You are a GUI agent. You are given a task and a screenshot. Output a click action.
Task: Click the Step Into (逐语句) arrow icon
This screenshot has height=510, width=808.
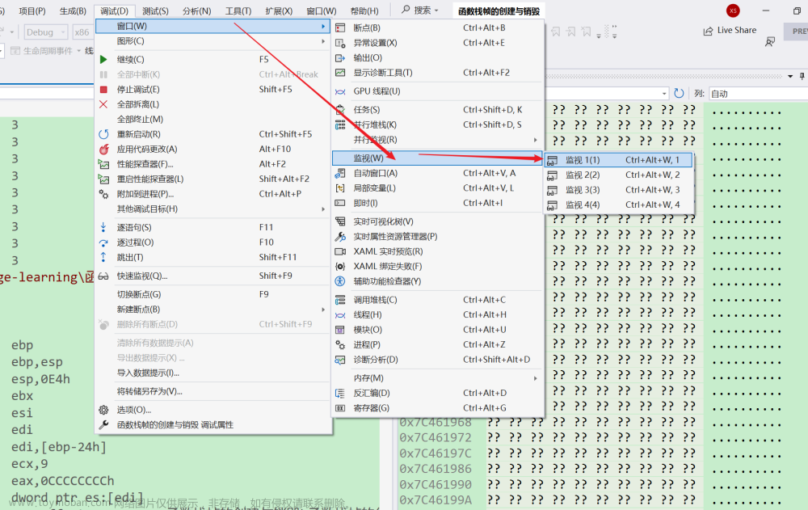click(x=103, y=227)
